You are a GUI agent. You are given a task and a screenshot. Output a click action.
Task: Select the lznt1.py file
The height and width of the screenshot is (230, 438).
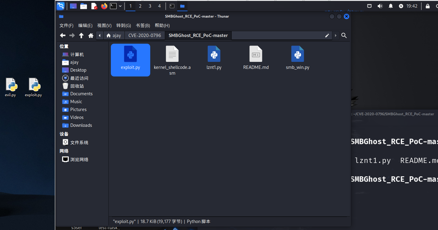tap(214, 58)
